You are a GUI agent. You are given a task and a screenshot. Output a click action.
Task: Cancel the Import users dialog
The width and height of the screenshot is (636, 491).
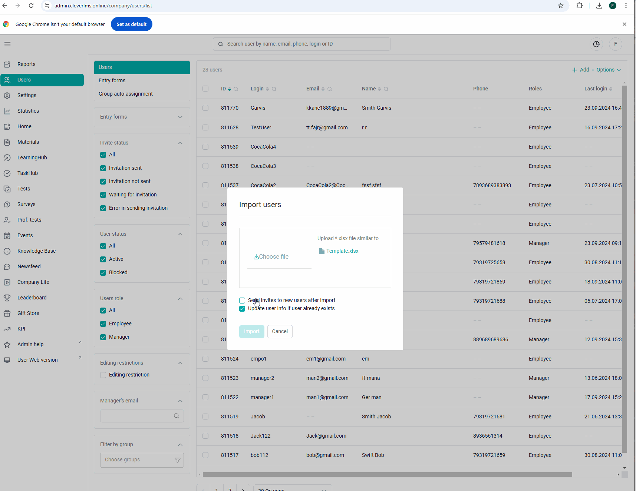[280, 332]
